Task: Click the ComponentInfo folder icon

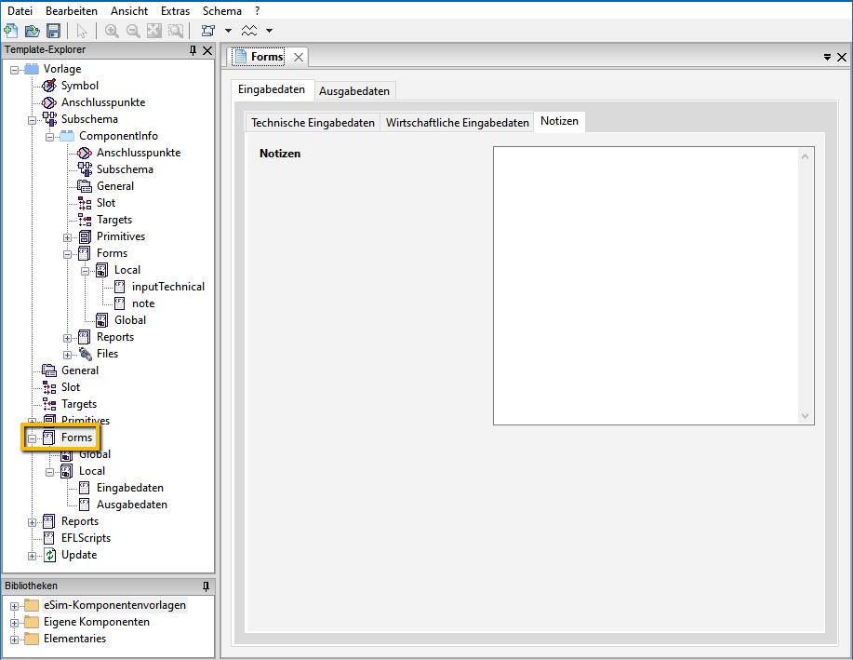Action: pos(67,136)
